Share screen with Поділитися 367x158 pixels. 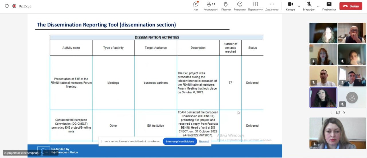click(329, 6)
